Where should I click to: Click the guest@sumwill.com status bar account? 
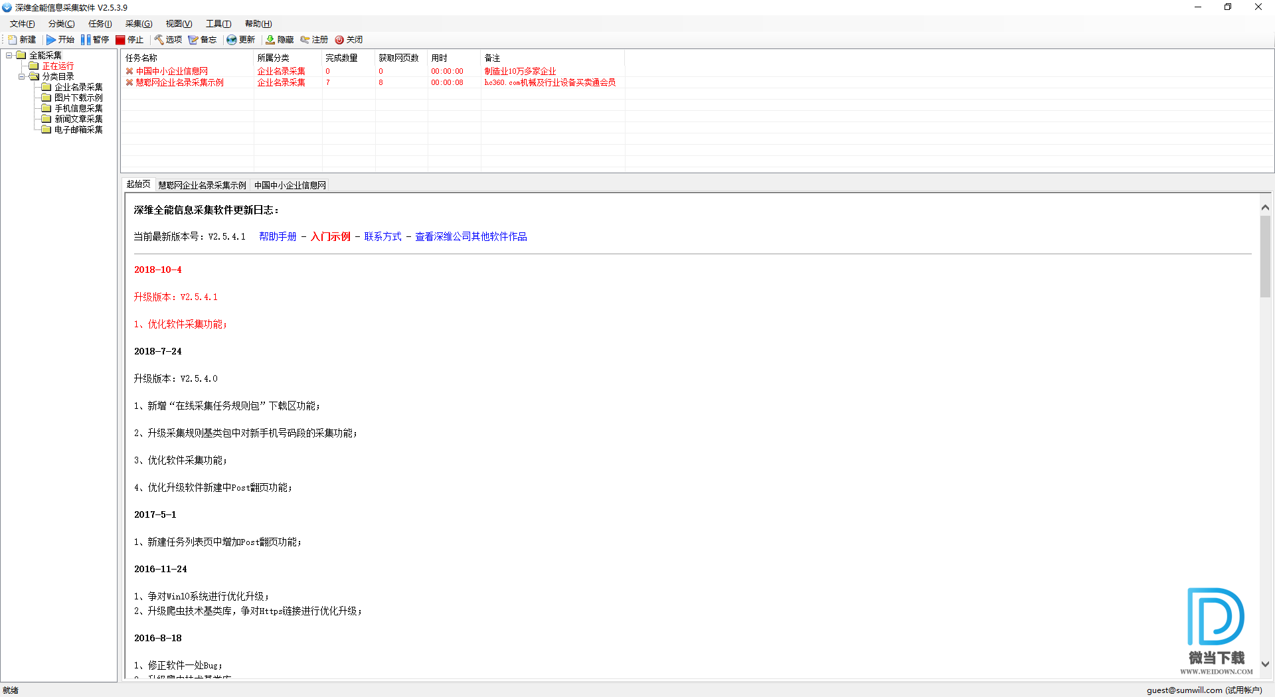click(1204, 690)
